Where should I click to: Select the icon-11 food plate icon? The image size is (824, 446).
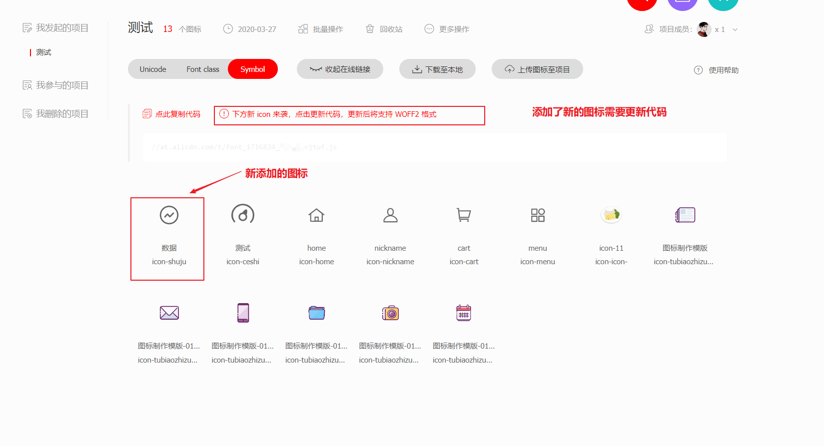click(x=611, y=215)
